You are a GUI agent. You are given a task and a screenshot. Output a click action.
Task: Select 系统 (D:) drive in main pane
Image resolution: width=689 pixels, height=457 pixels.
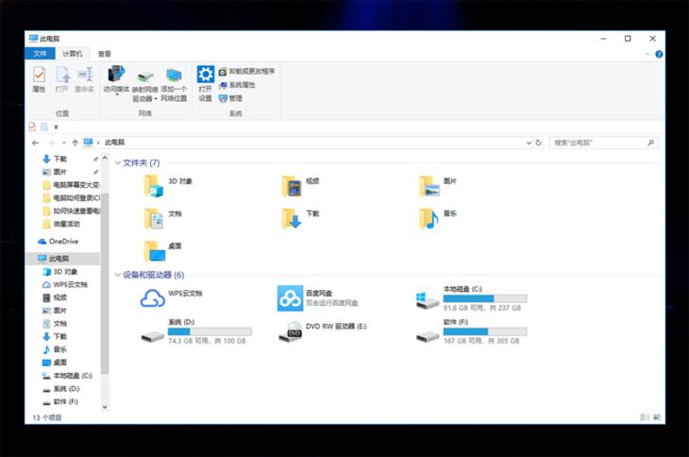point(196,331)
